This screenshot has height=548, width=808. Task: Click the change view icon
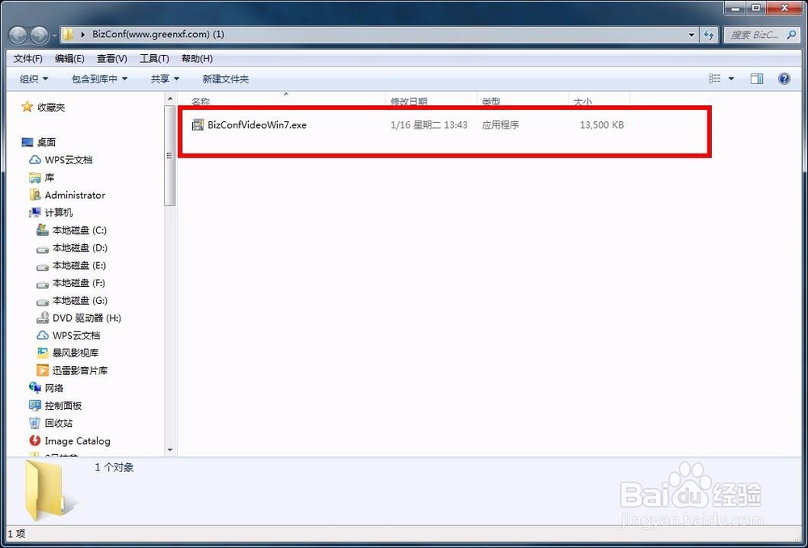tap(715, 78)
